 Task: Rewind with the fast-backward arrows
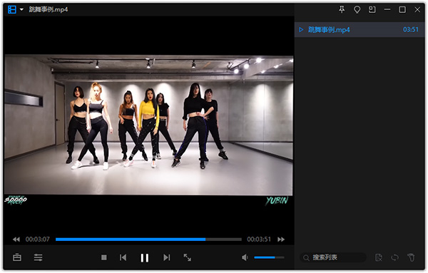[x=16, y=239]
